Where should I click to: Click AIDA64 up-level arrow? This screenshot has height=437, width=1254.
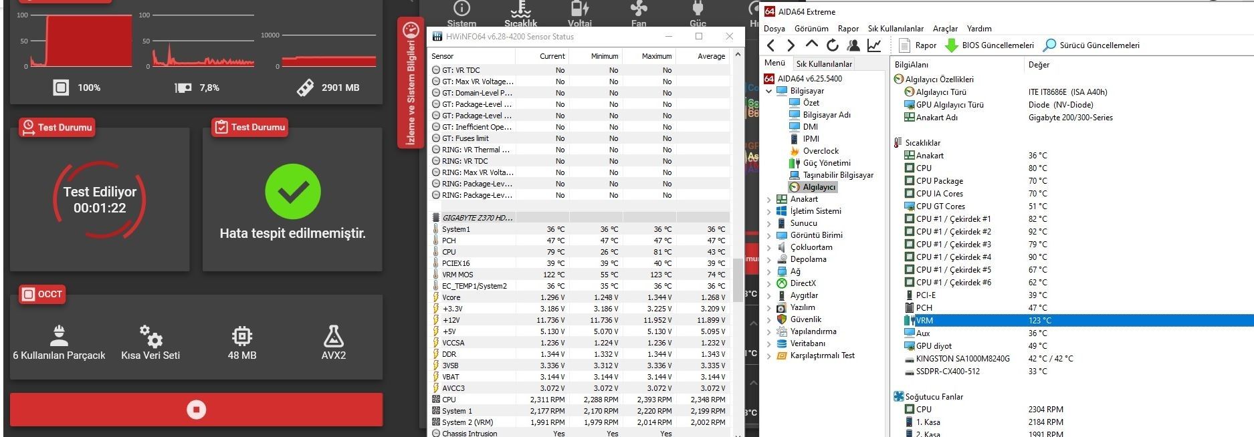(x=811, y=45)
